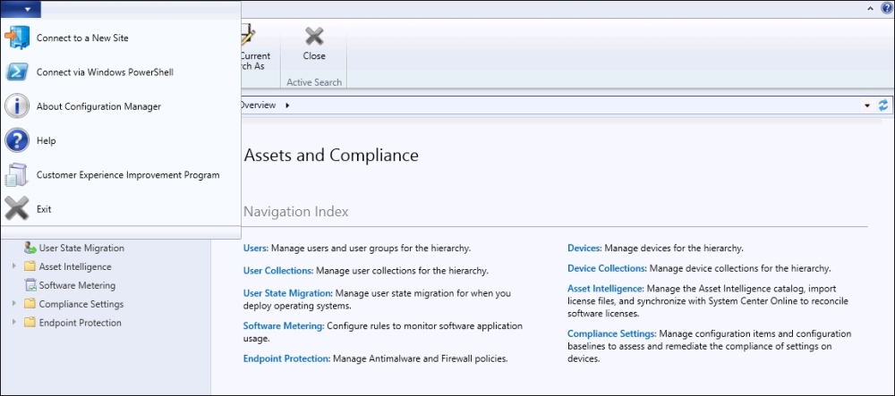Image resolution: width=895 pixels, height=396 pixels.
Task: Select User State Migration in tree
Action: pos(81,248)
